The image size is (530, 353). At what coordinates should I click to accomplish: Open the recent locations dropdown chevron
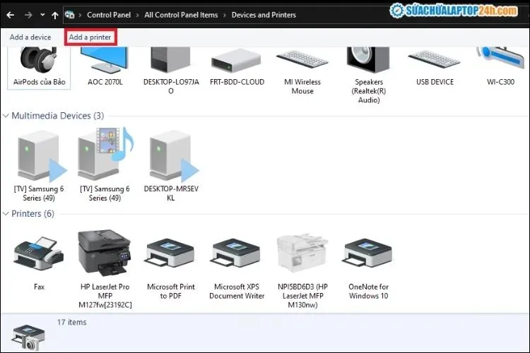(x=42, y=15)
